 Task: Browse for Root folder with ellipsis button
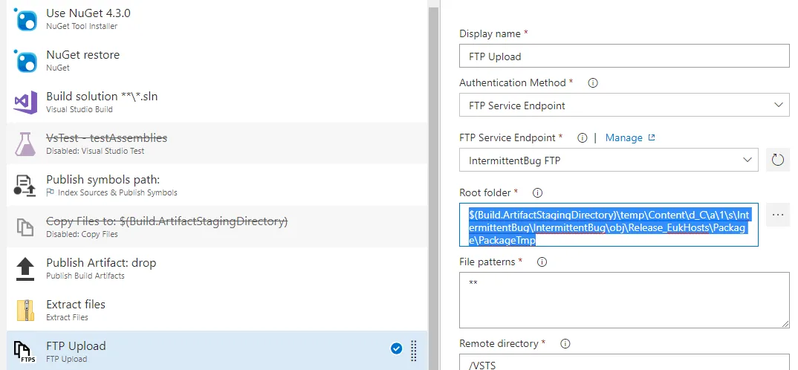[777, 215]
